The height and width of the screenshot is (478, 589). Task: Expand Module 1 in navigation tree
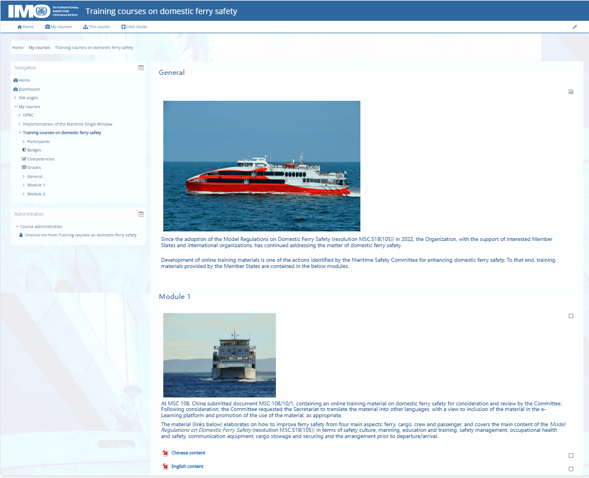click(x=36, y=185)
